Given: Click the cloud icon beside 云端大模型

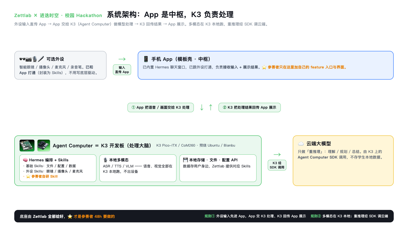Looking at the screenshot, I should [x=301, y=144].
